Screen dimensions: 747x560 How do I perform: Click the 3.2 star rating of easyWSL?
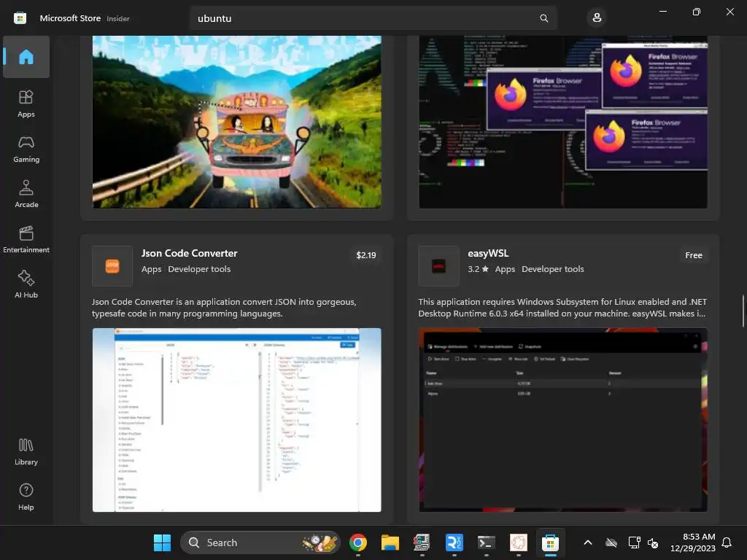pyautogui.click(x=479, y=269)
